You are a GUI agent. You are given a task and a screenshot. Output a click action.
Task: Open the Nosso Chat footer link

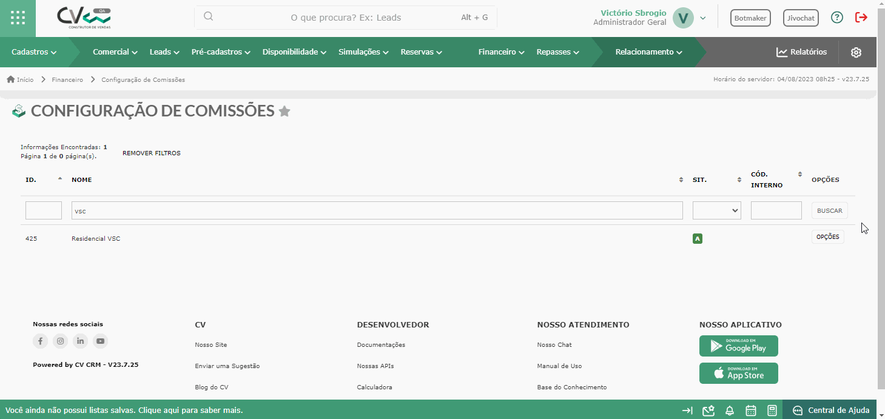pyautogui.click(x=554, y=345)
